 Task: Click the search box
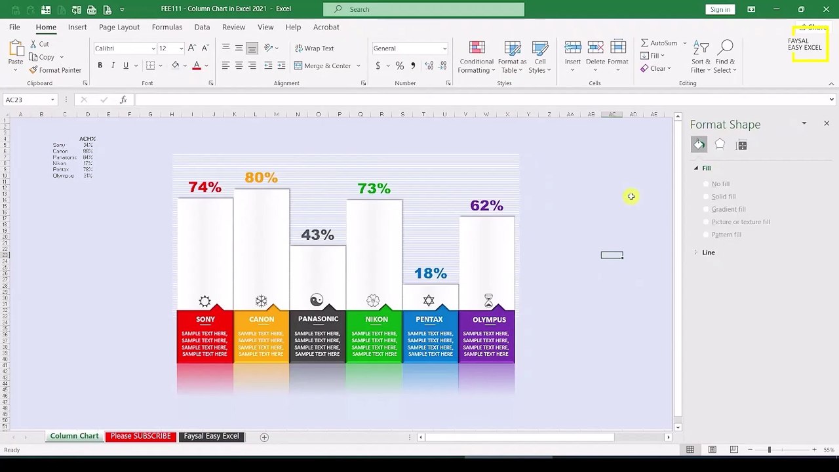pyautogui.click(x=423, y=9)
